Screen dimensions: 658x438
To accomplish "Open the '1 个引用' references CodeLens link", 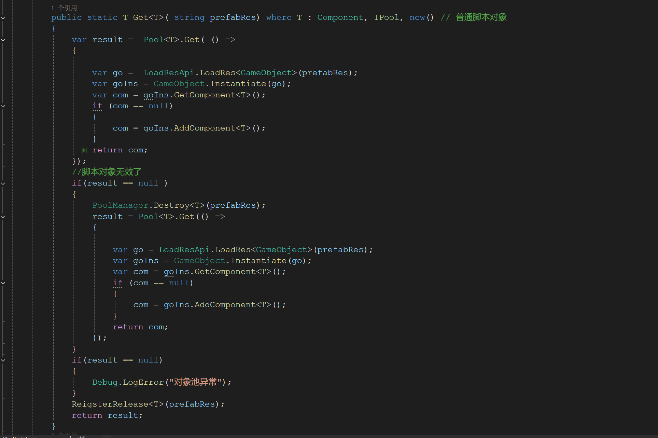I will click(64, 8).
